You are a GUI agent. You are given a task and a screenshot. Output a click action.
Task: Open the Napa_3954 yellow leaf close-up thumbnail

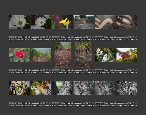pos(41,88)
